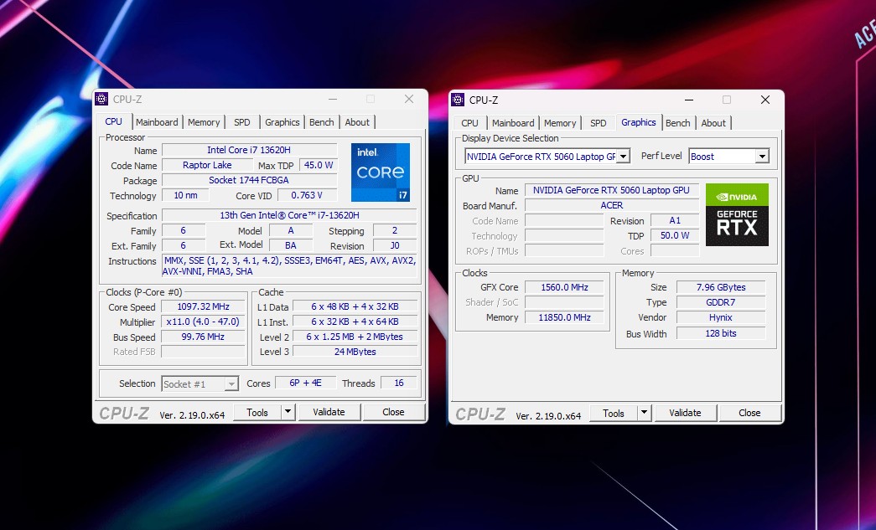Open SPD tab in right CPU-Z window
876x530 pixels.
599,123
